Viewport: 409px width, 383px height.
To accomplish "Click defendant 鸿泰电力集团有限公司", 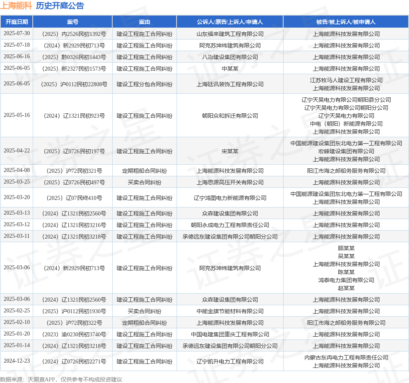I will coord(346,280).
